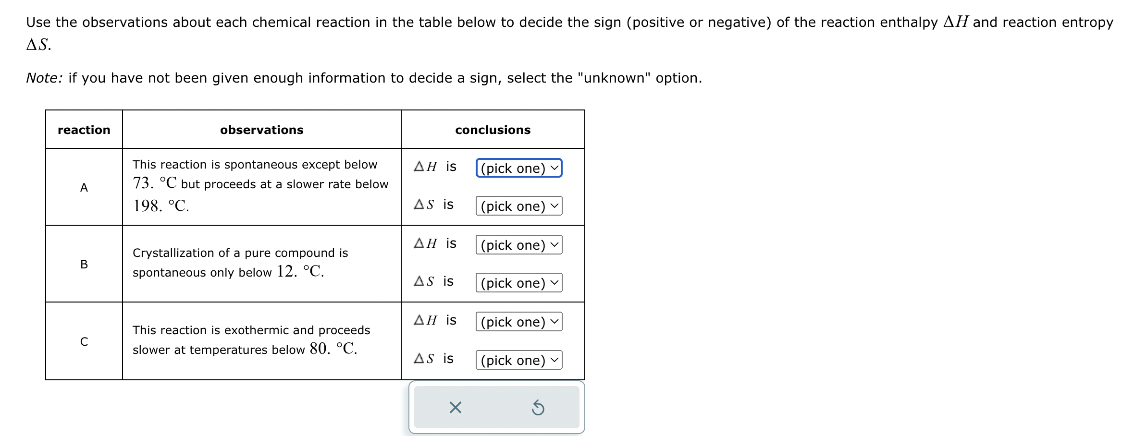Viewport: 1134px width, 436px height.
Task: Open the ΔS dropdown for reaction C
Action: tap(518, 360)
